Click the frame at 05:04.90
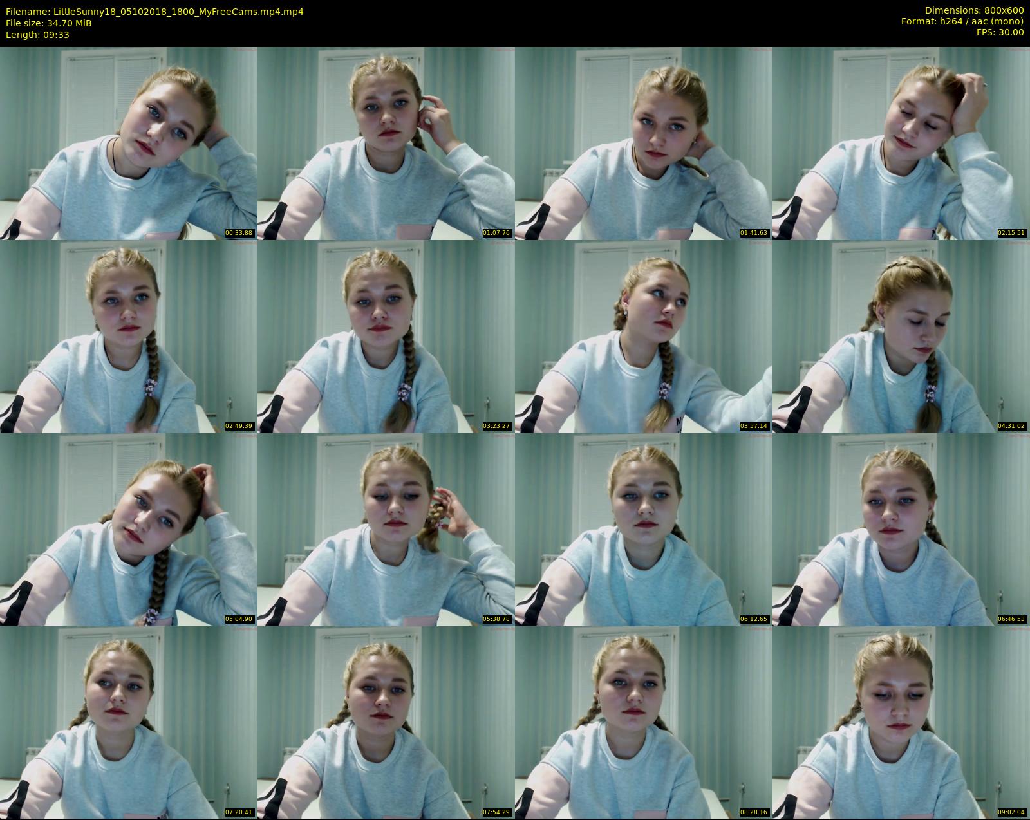 [129, 529]
